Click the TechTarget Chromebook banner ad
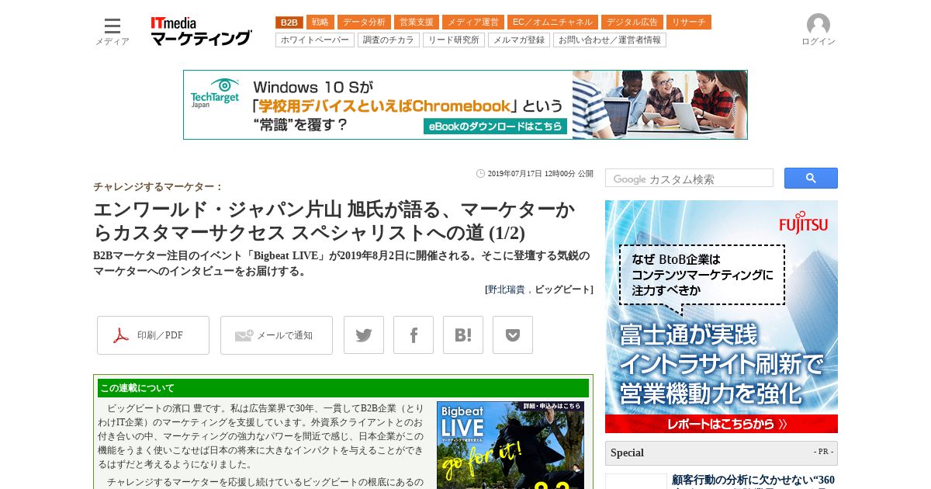The width and height of the screenshot is (931, 489). click(x=465, y=105)
